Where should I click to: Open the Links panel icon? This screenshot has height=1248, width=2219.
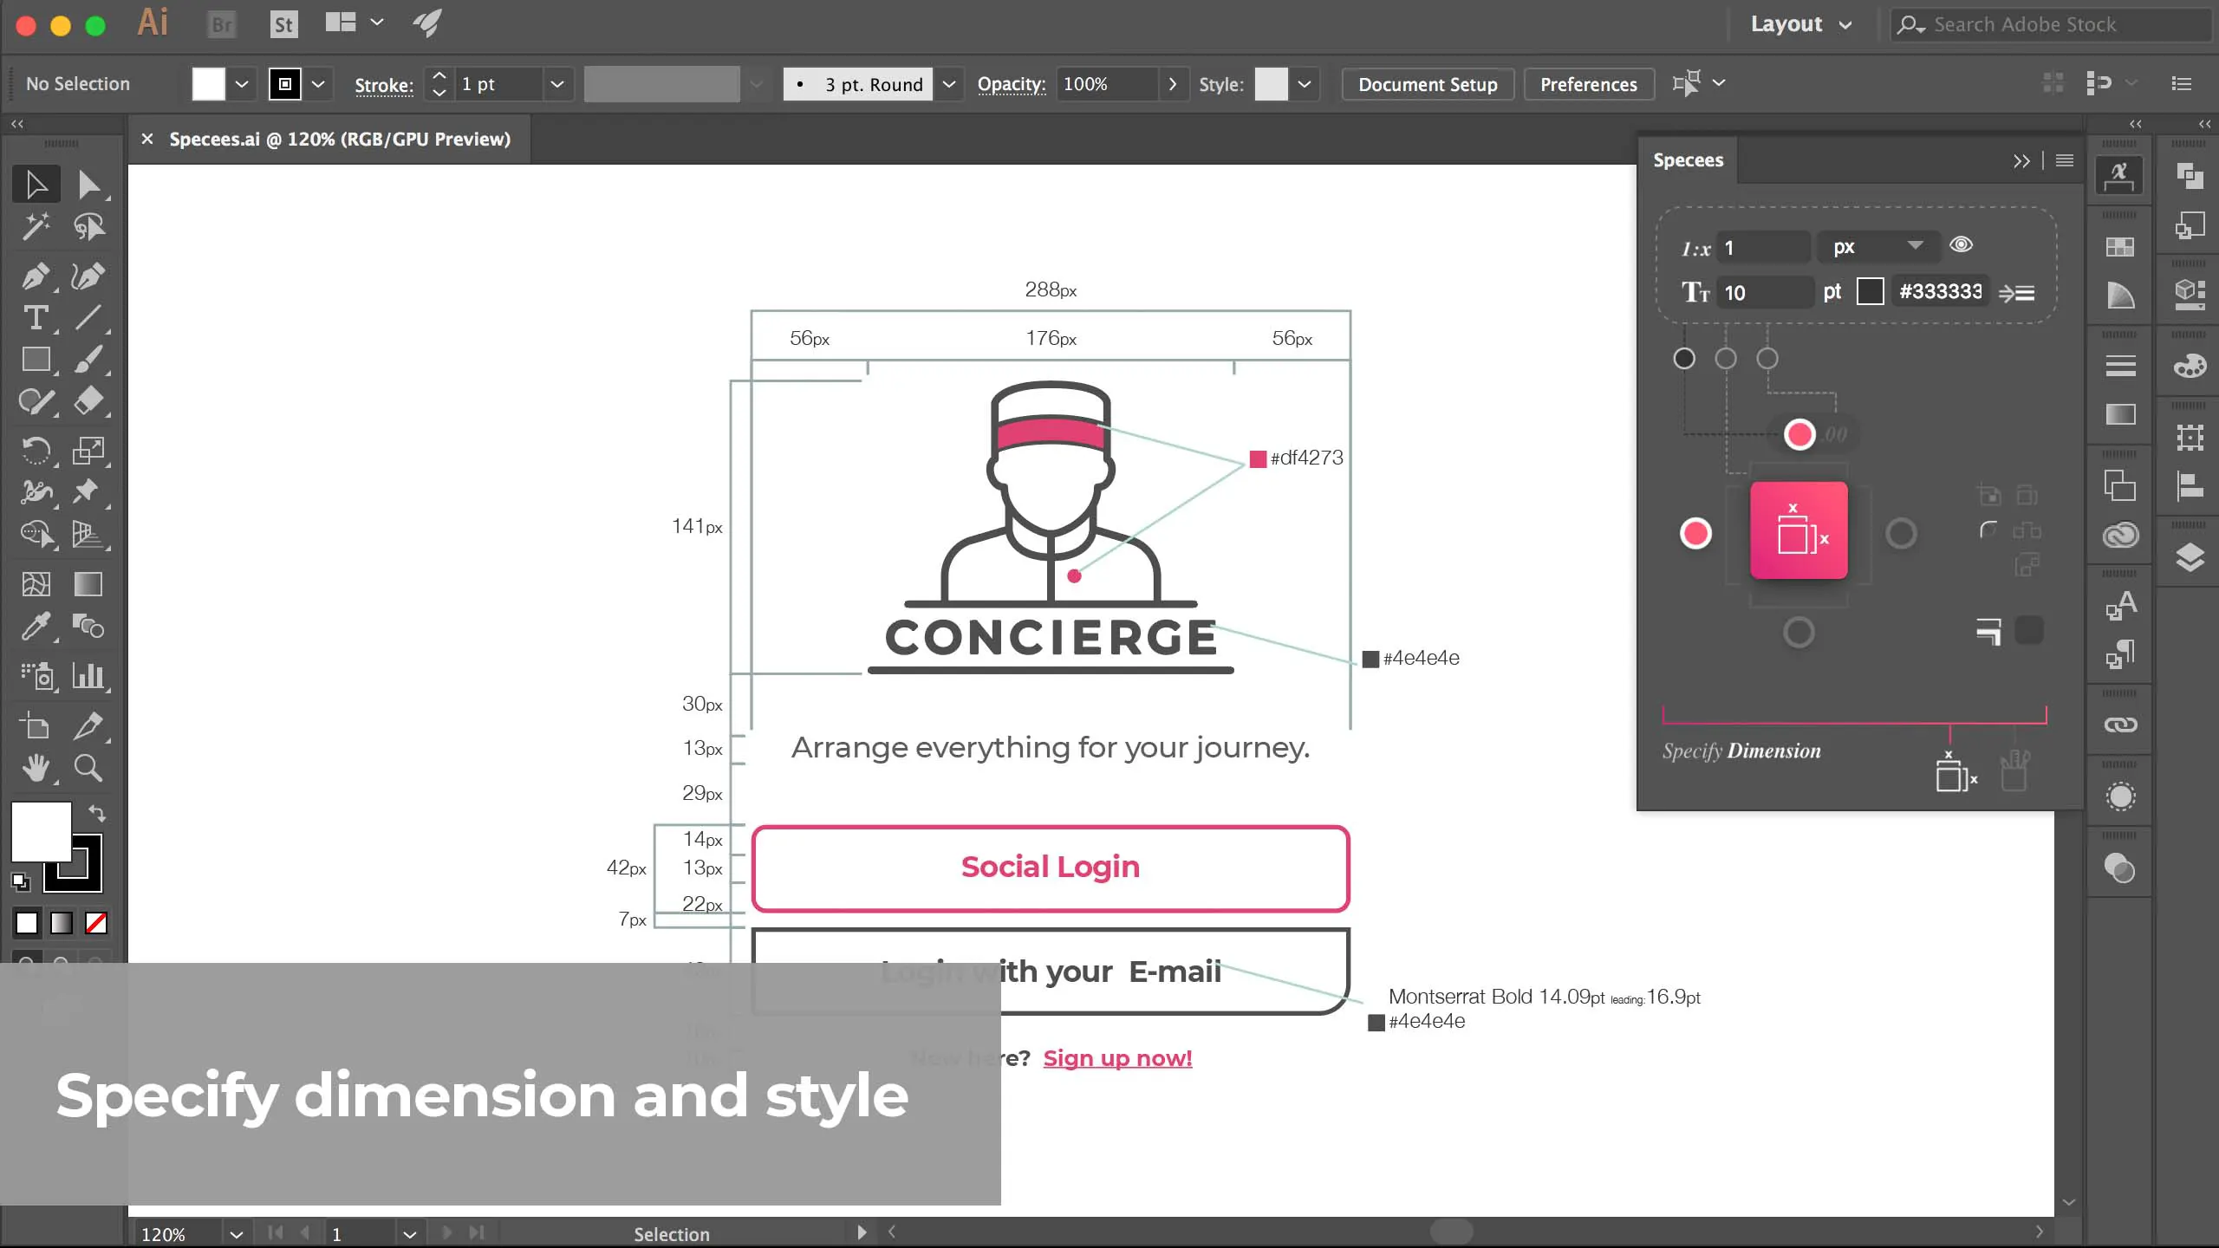click(x=2121, y=725)
